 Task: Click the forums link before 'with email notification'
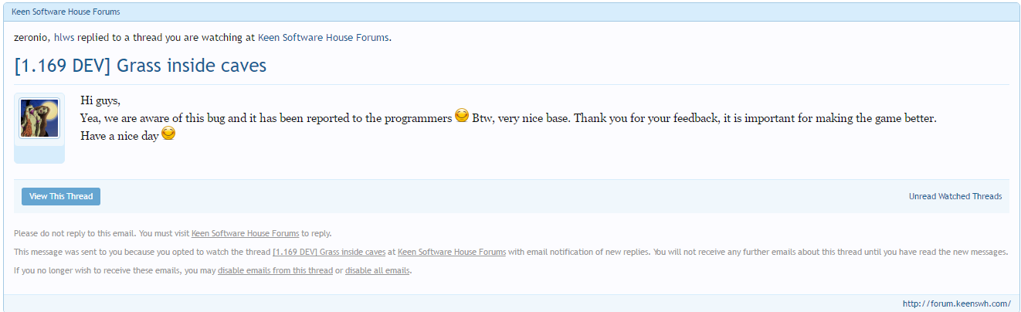(x=452, y=252)
